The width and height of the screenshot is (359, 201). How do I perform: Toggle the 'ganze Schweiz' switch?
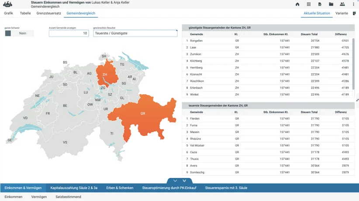[19, 33]
